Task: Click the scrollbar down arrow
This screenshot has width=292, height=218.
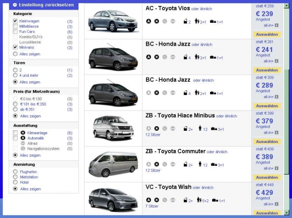Action: pyautogui.click(x=287, y=213)
